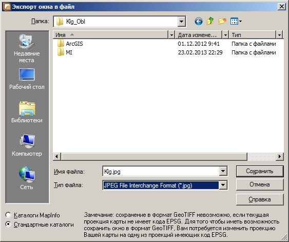The image size is (289, 242).
Task: Open Библиотеки in sidebar
Action: pyautogui.click(x=27, y=112)
